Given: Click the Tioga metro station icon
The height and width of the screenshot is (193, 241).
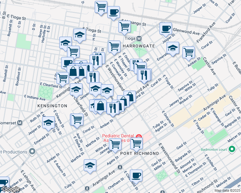Looking at the screenshot, I should point(139,39).
